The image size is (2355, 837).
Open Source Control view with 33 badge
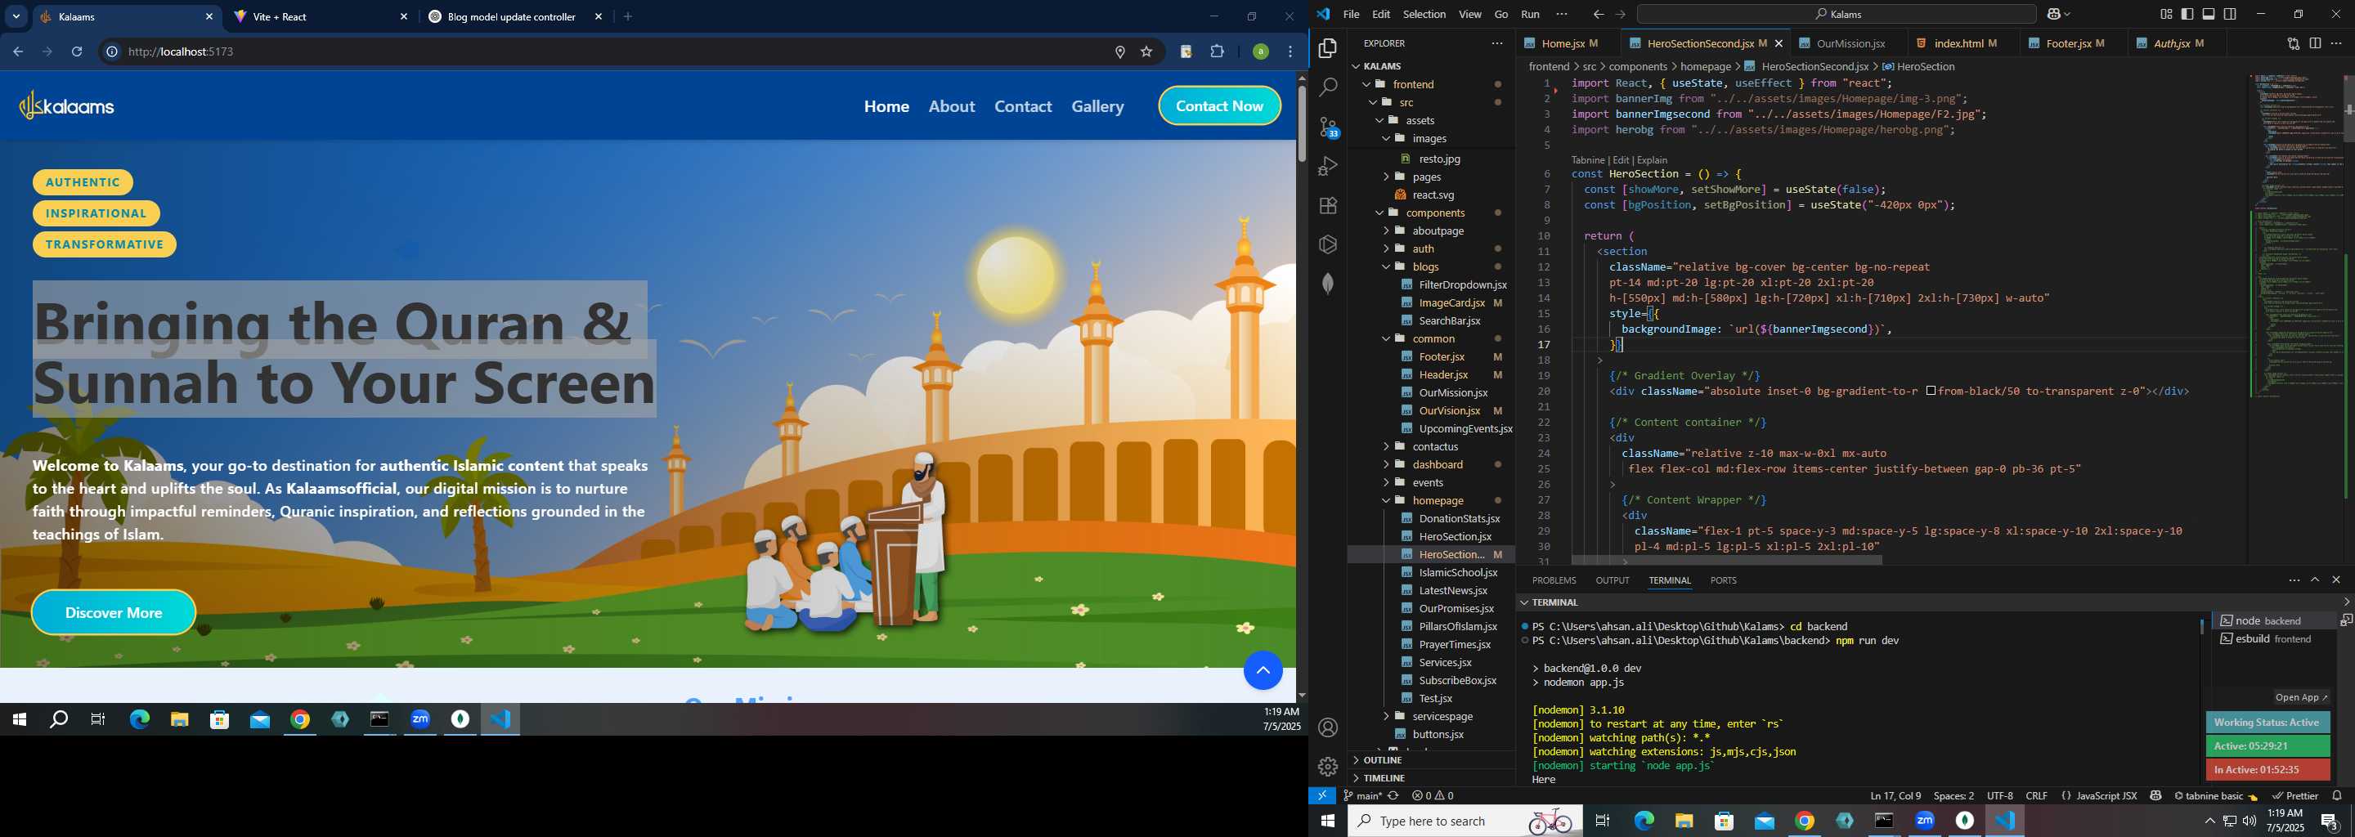[x=1328, y=127]
